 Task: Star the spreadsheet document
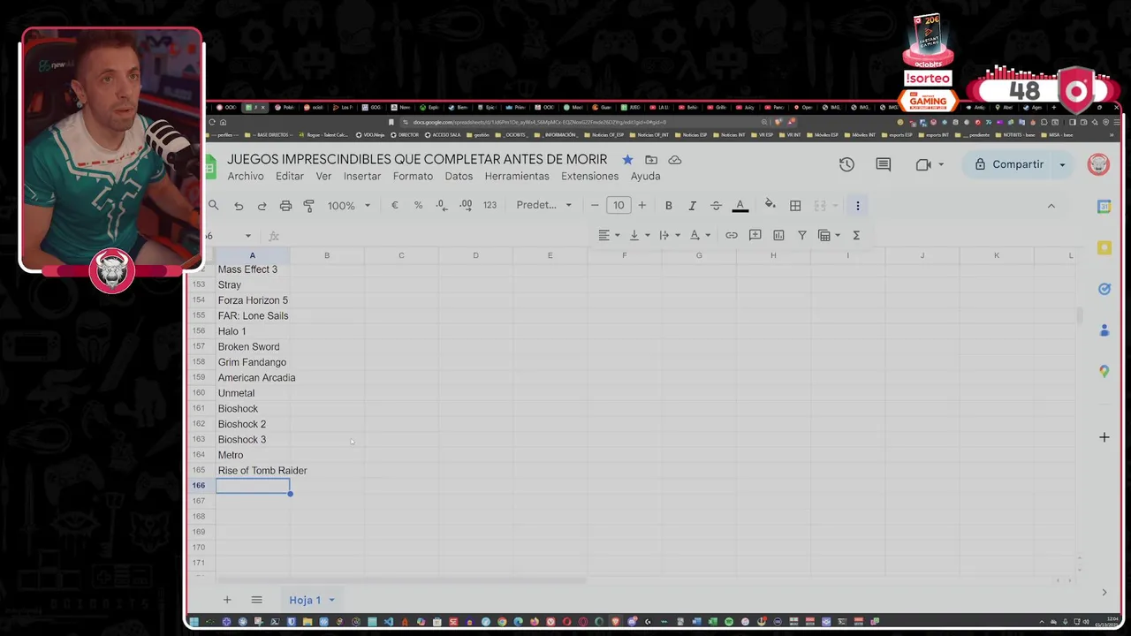tap(627, 160)
